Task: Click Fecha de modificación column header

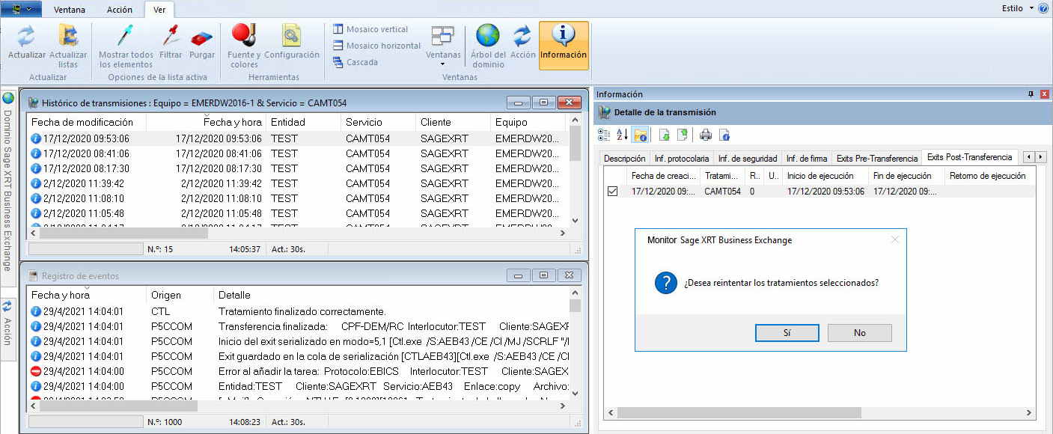Action: pos(82,122)
